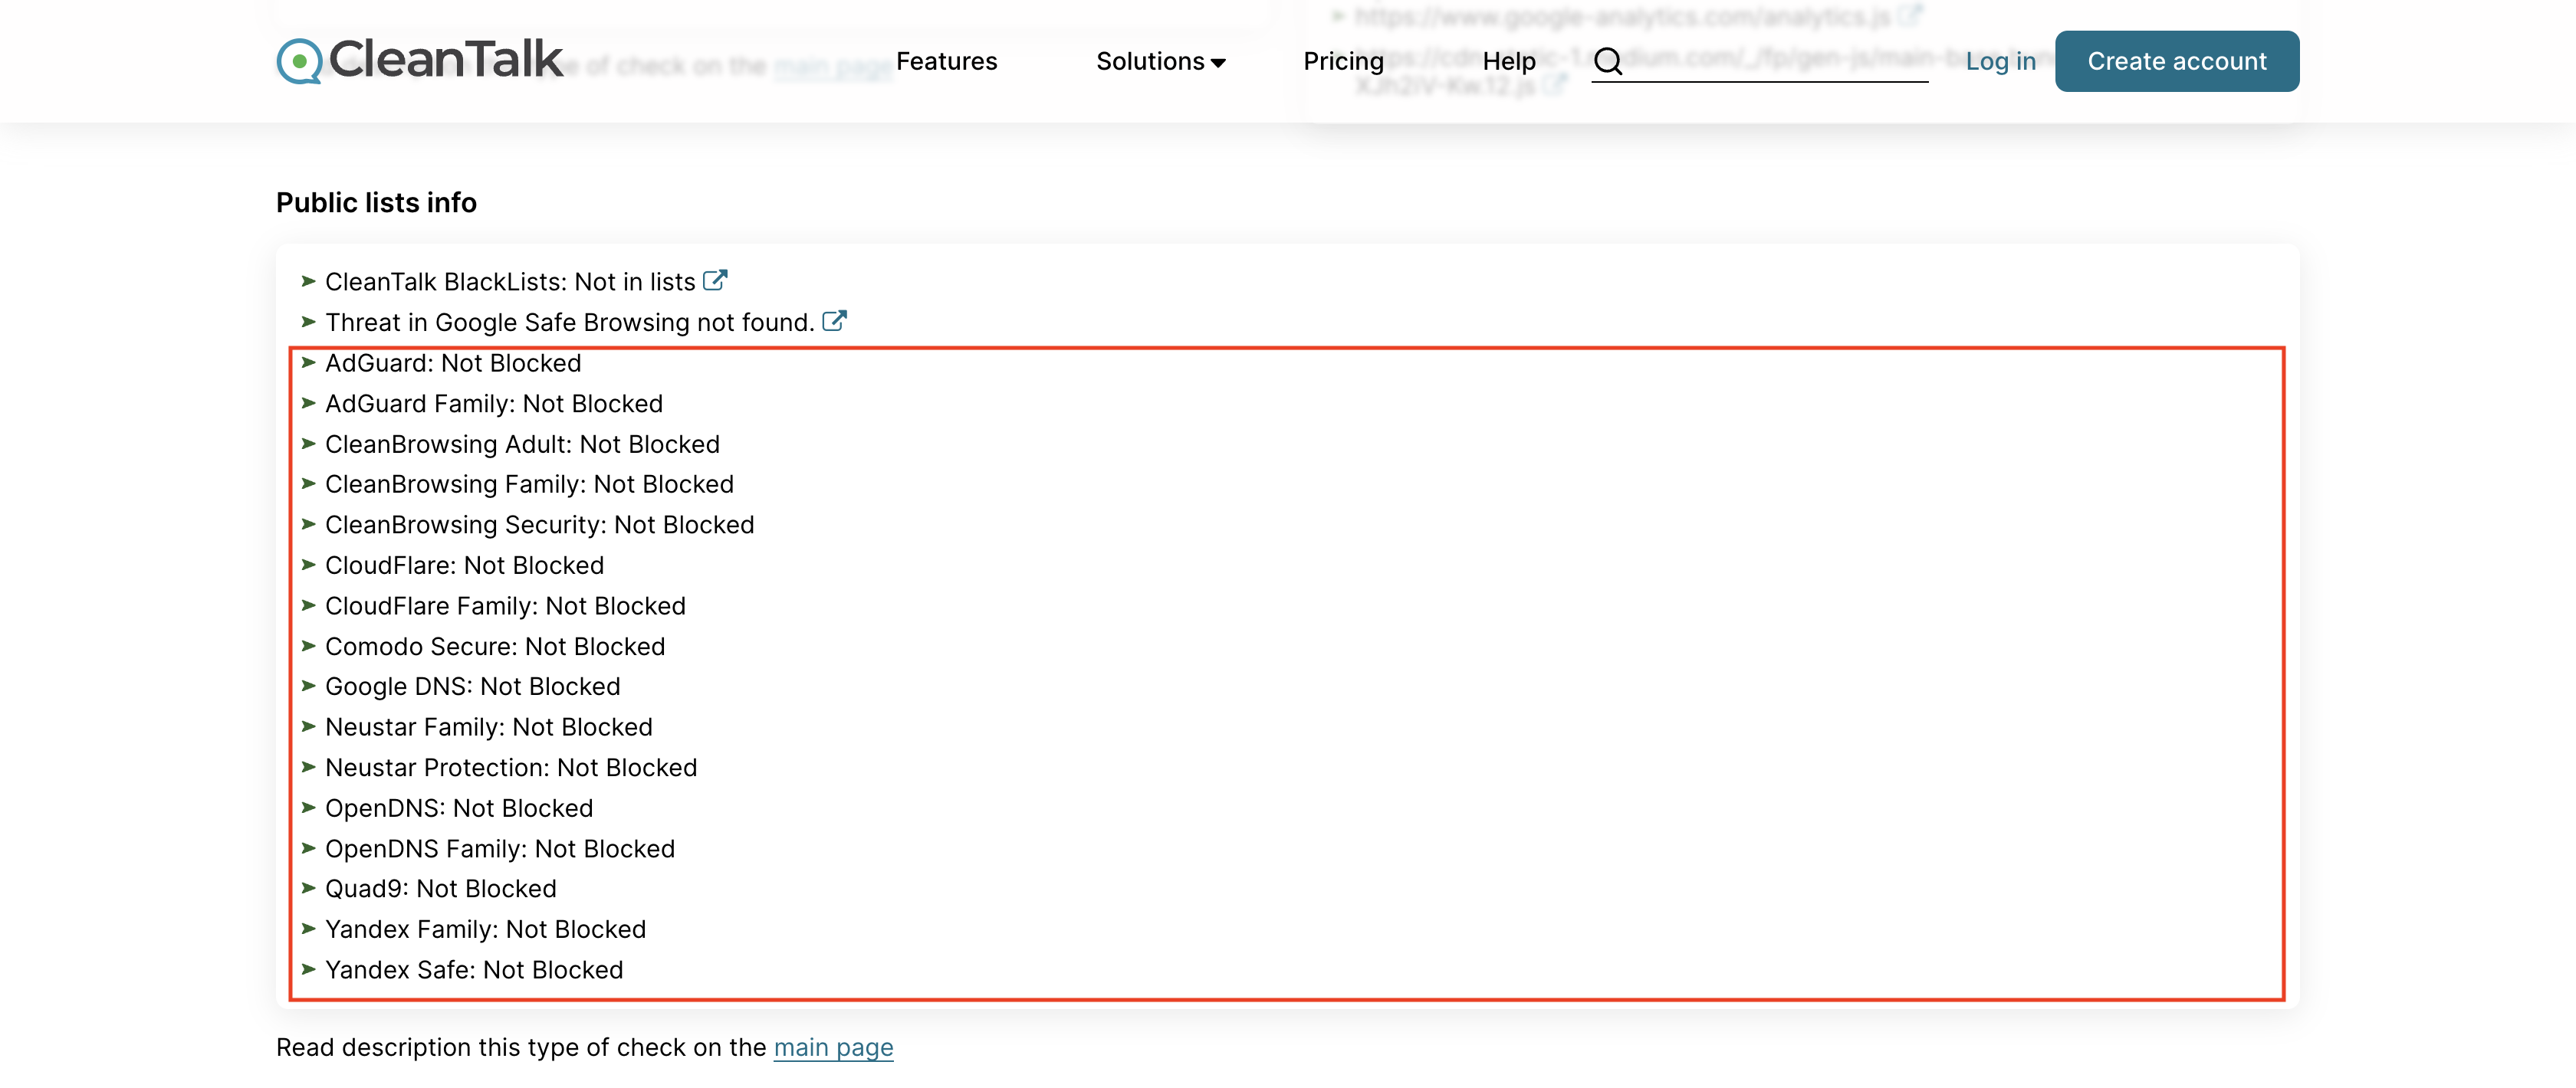Open CleanTalk BlackLists external link icon

point(714,280)
